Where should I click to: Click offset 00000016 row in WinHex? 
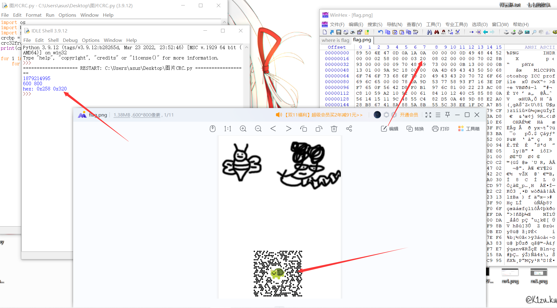337,59
